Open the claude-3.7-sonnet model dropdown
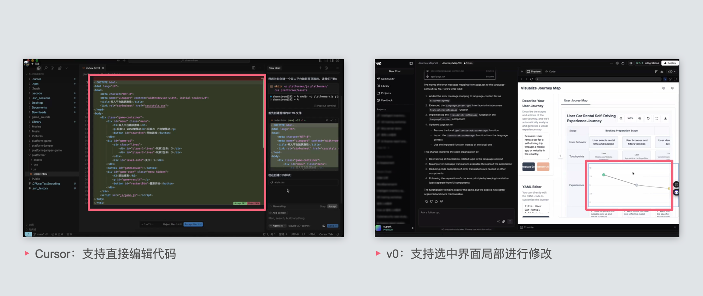 point(299,226)
